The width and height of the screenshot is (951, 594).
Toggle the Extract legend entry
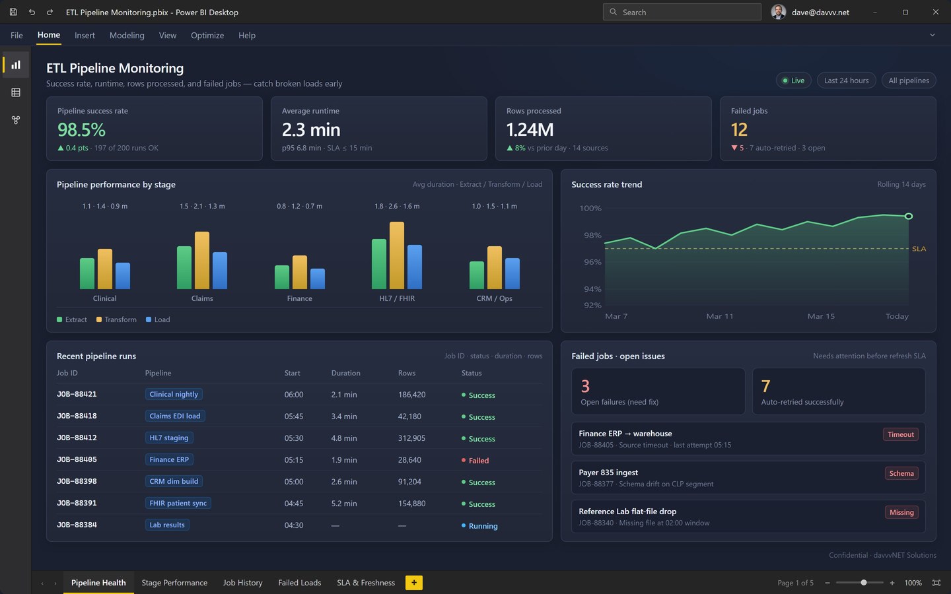pyautogui.click(x=72, y=319)
